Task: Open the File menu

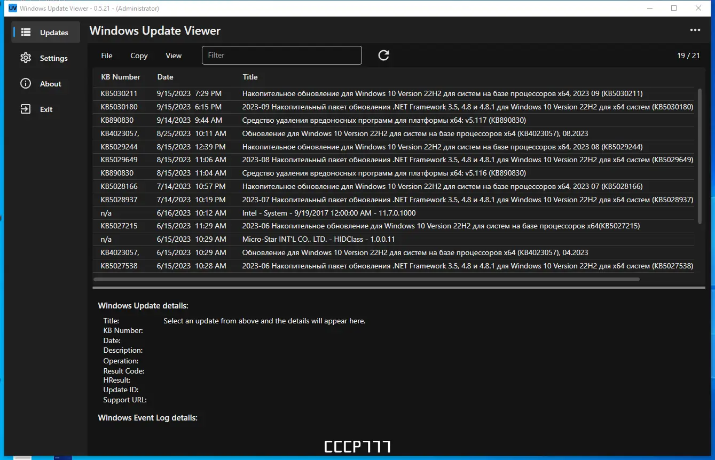Action: pyautogui.click(x=107, y=55)
